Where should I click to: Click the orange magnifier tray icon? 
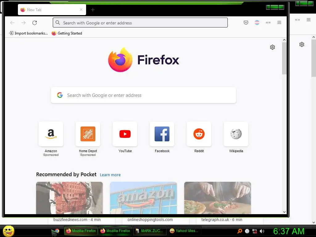coord(240,231)
